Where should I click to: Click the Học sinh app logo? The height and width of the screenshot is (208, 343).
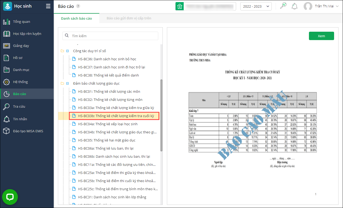(8, 6)
